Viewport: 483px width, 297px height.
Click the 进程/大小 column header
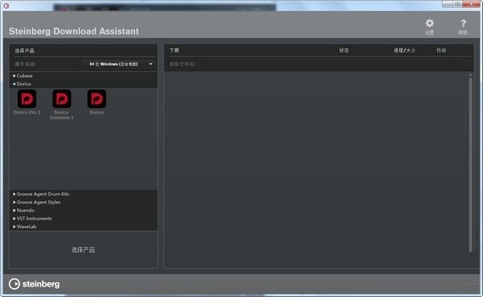coord(404,50)
